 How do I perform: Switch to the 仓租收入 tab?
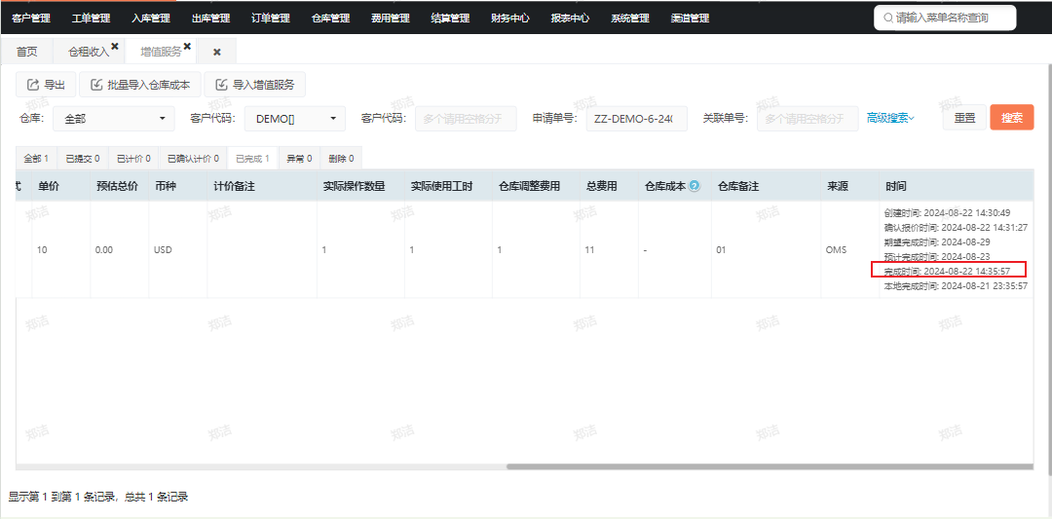pyautogui.click(x=89, y=52)
